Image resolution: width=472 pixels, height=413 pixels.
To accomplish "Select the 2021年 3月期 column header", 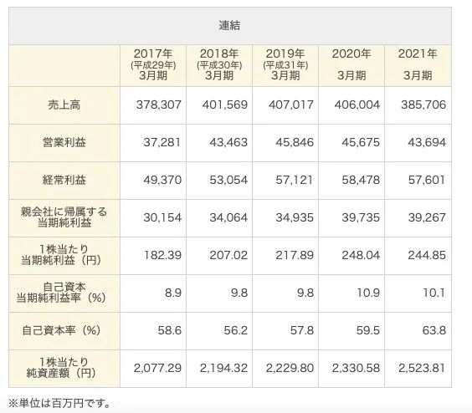I will click(418, 65).
